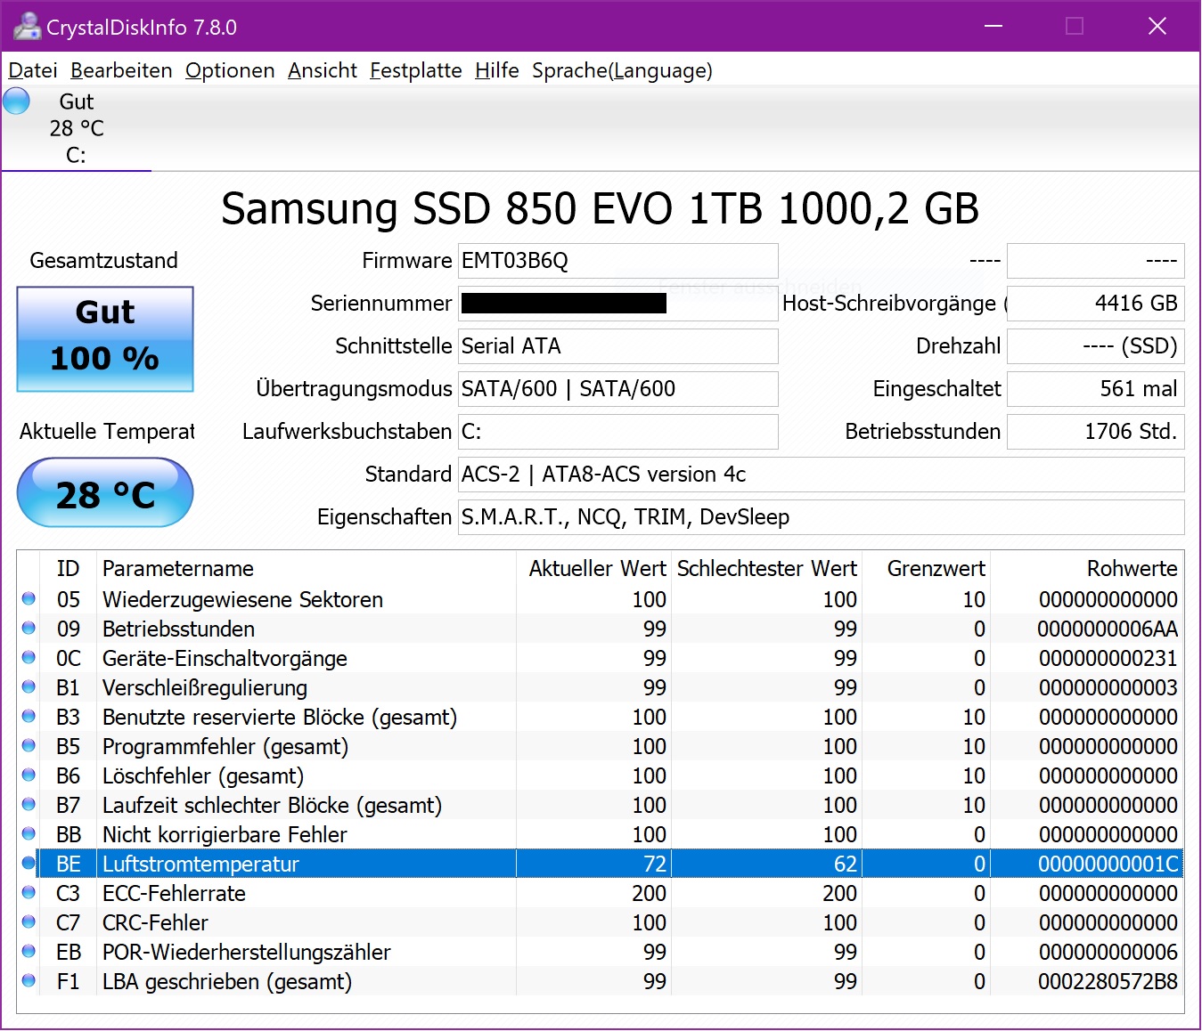Click the Übertragungsmodus field SATA/600

click(618, 389)
